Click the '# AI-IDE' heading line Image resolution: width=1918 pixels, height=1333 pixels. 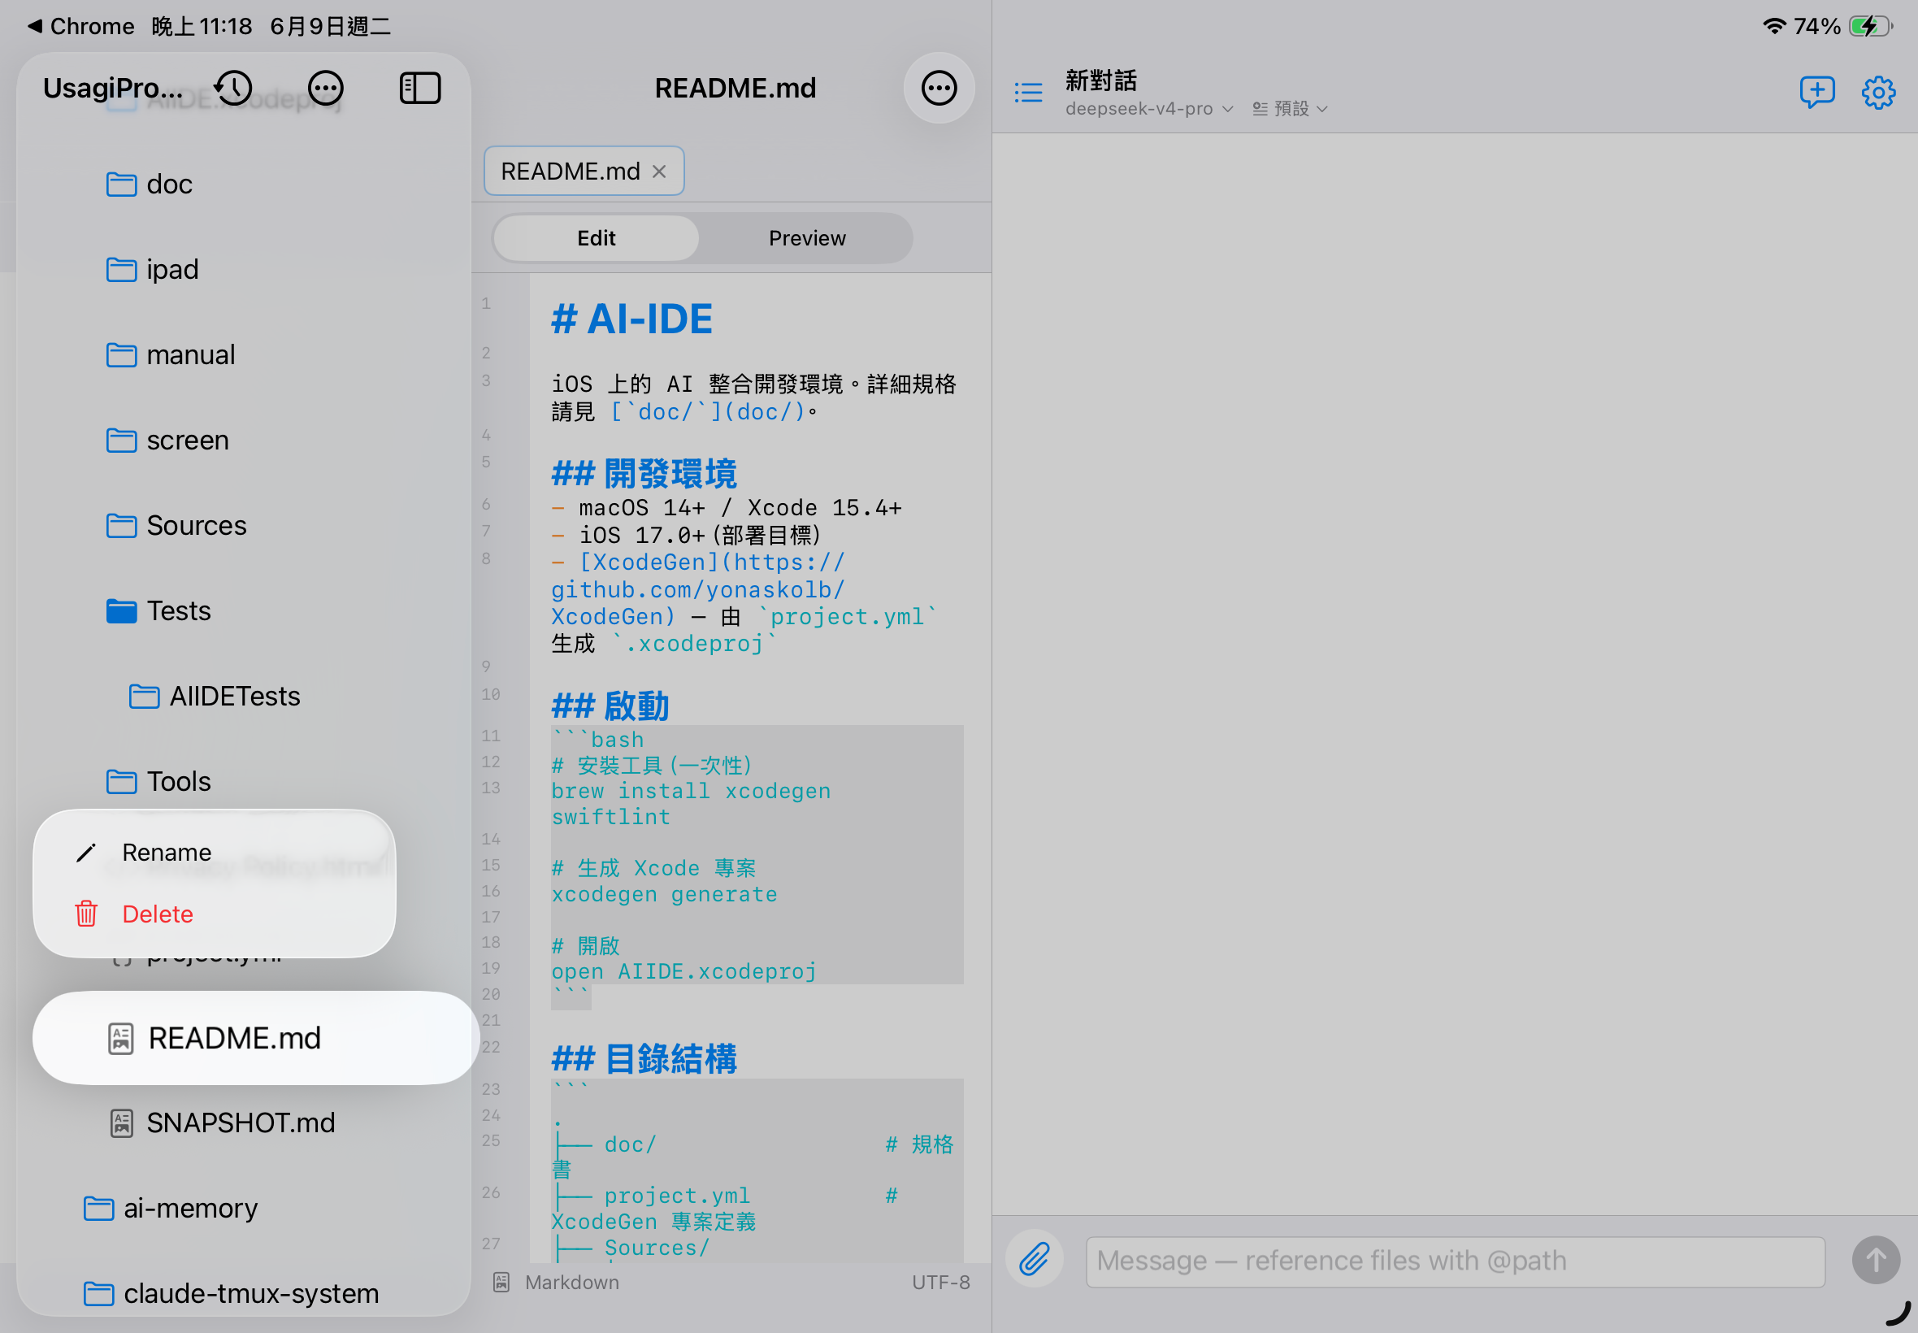coord(631,319)
